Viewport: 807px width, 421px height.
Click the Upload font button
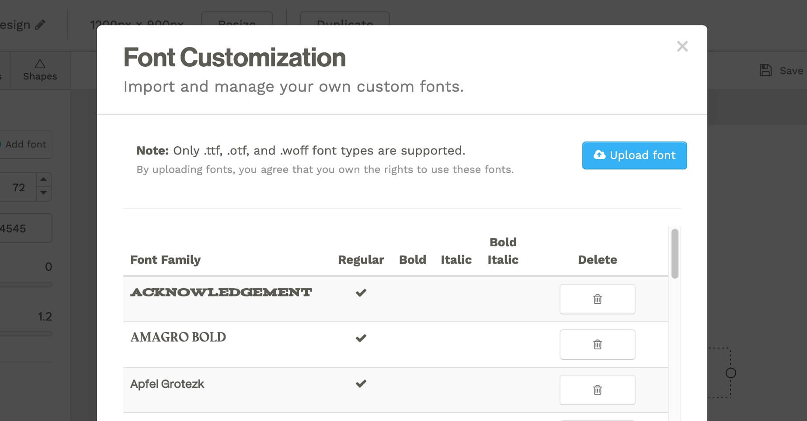click(x=634, y=155)
